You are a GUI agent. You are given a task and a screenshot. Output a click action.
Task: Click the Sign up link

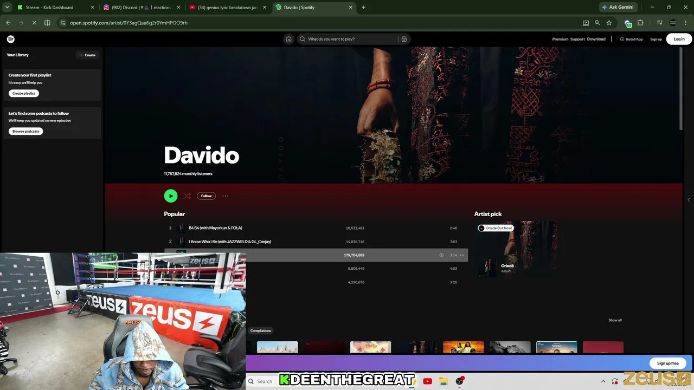click(x=656, y=39)
